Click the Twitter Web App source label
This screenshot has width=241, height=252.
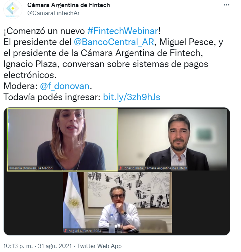(99, 246)
